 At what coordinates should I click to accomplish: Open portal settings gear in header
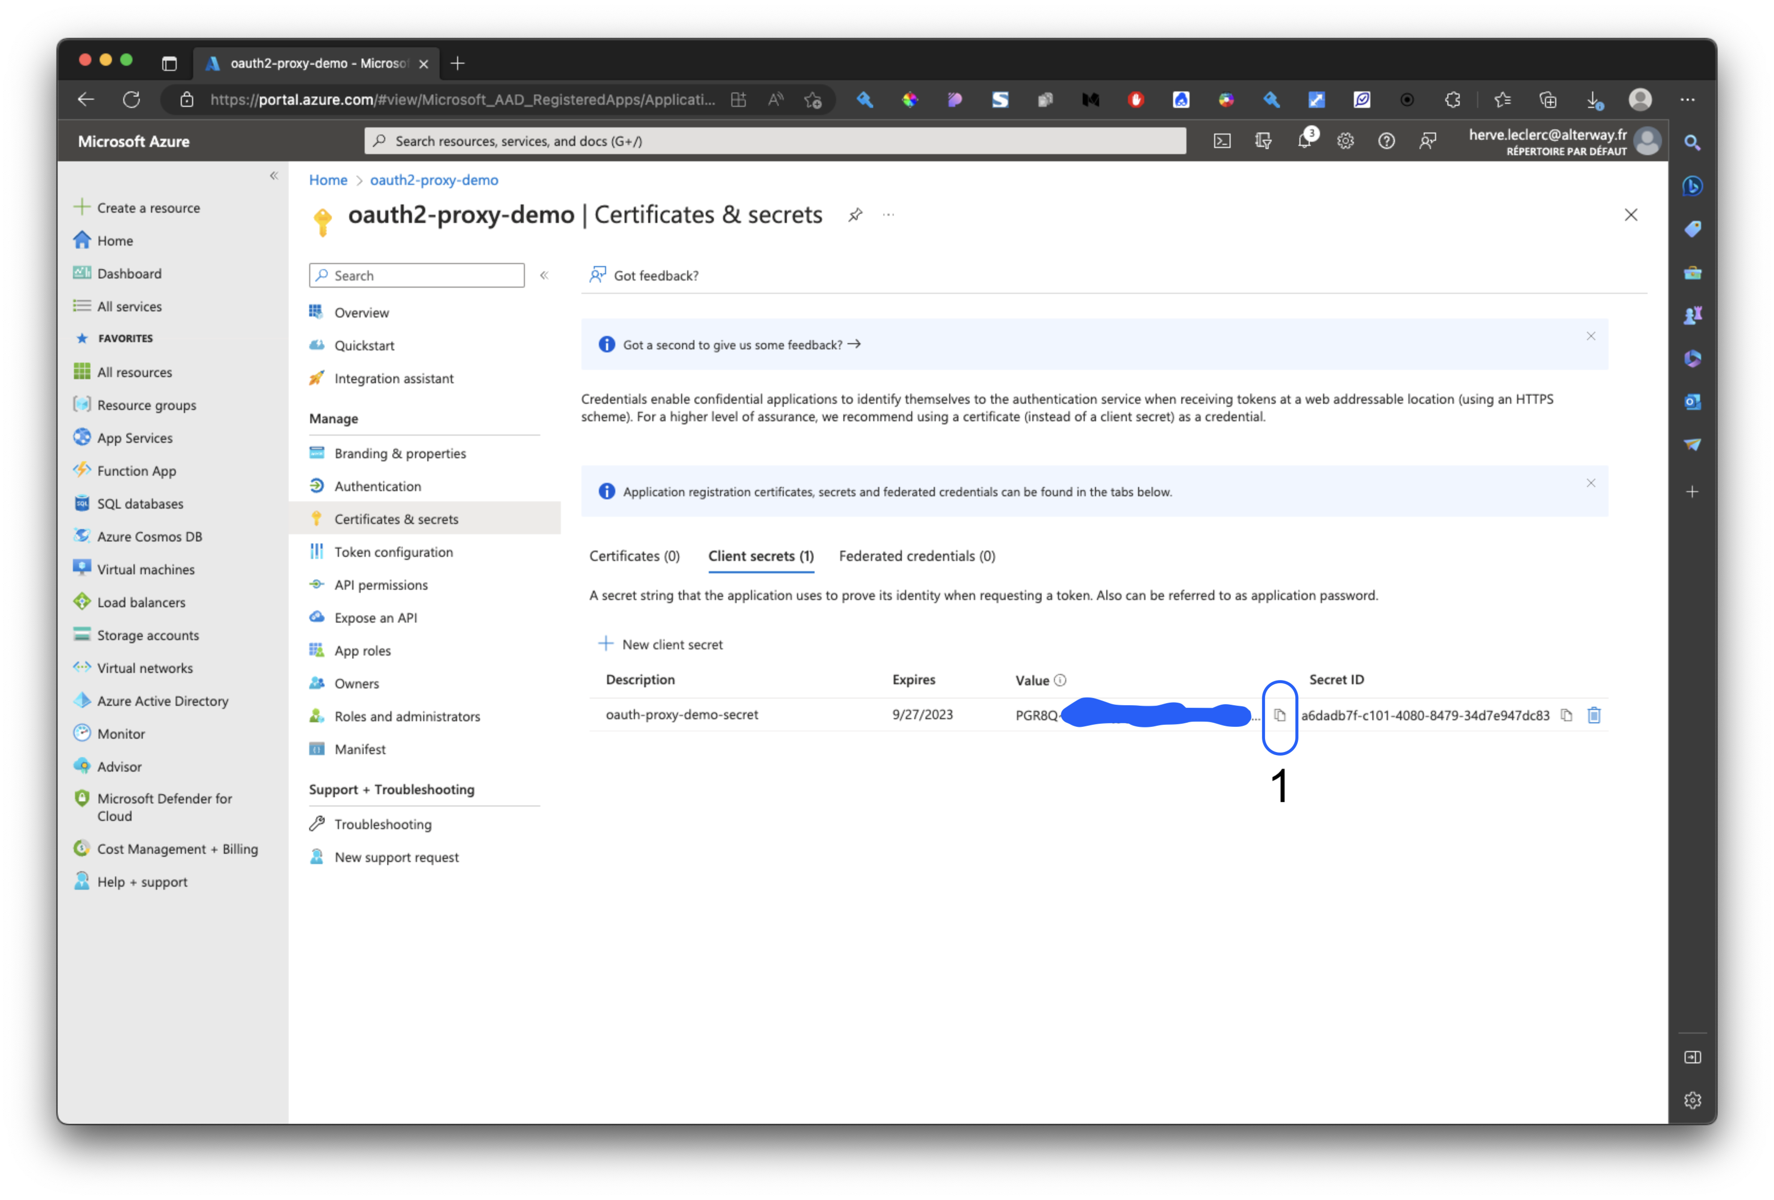click(1346, 141)
